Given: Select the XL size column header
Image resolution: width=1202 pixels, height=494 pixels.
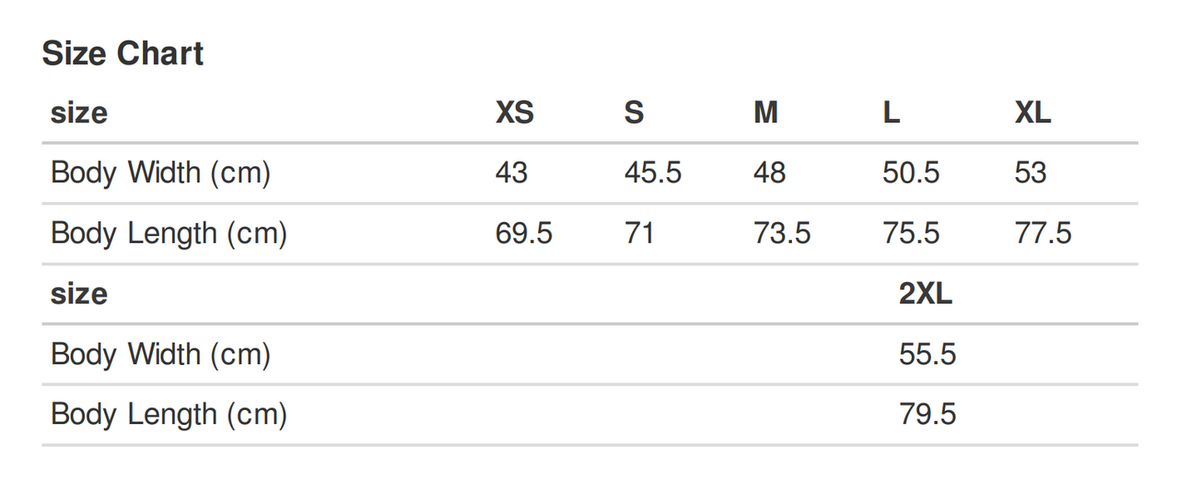Looking at the screenshot, I should pos(1032,112).
